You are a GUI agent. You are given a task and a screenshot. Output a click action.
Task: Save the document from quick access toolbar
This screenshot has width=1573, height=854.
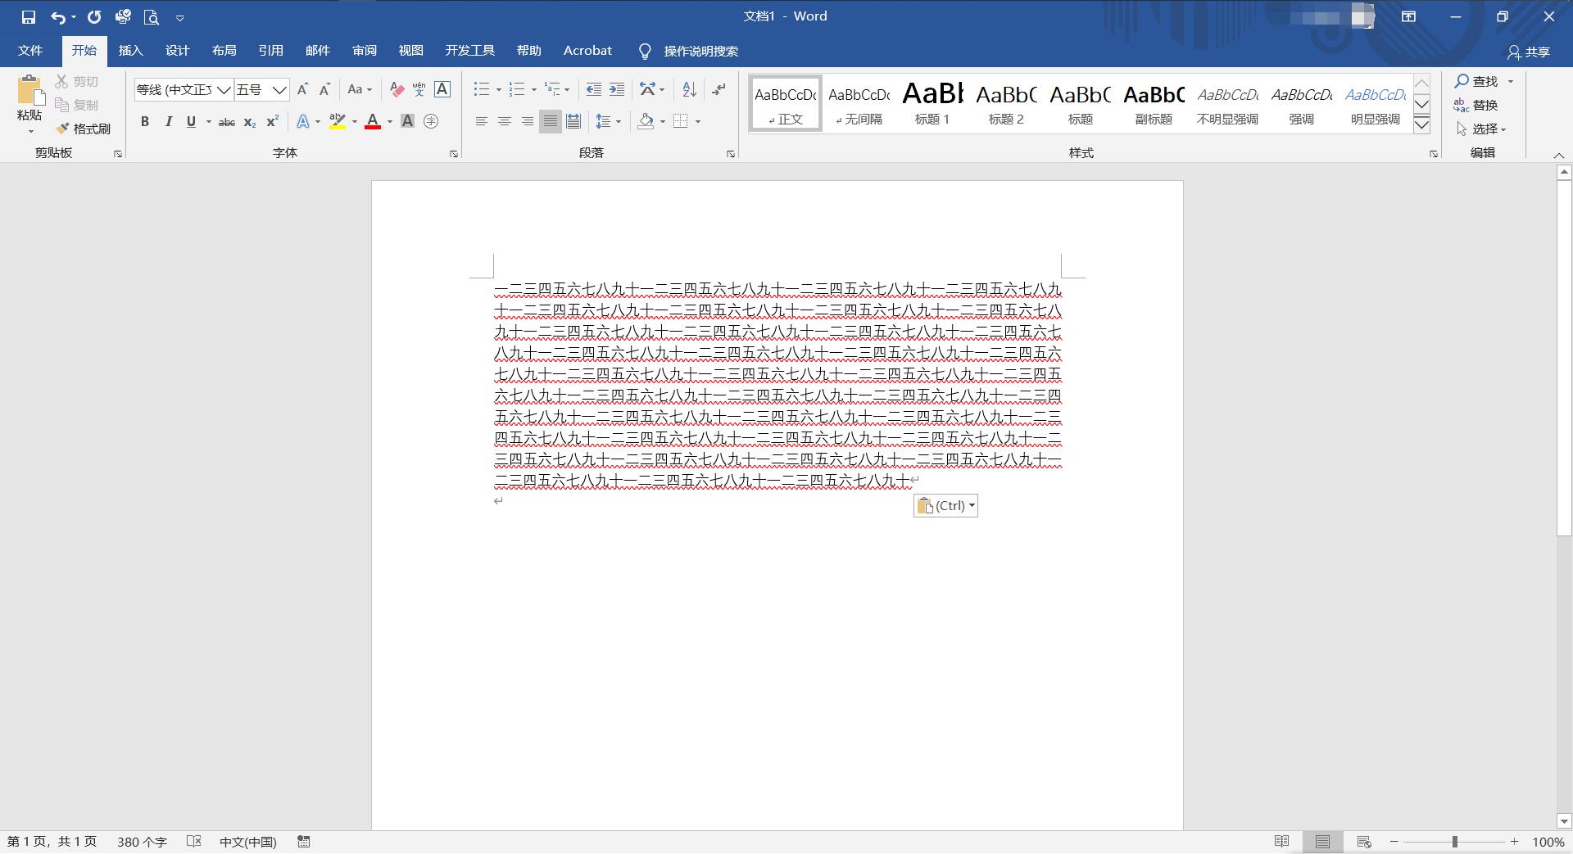pyautogui.click(x=29, y=16)
